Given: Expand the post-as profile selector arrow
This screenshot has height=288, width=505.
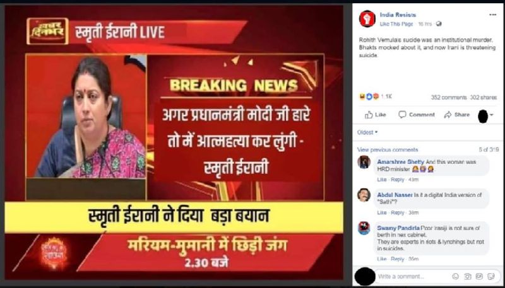Looking at the screenshot, I should tap(492, 115).
